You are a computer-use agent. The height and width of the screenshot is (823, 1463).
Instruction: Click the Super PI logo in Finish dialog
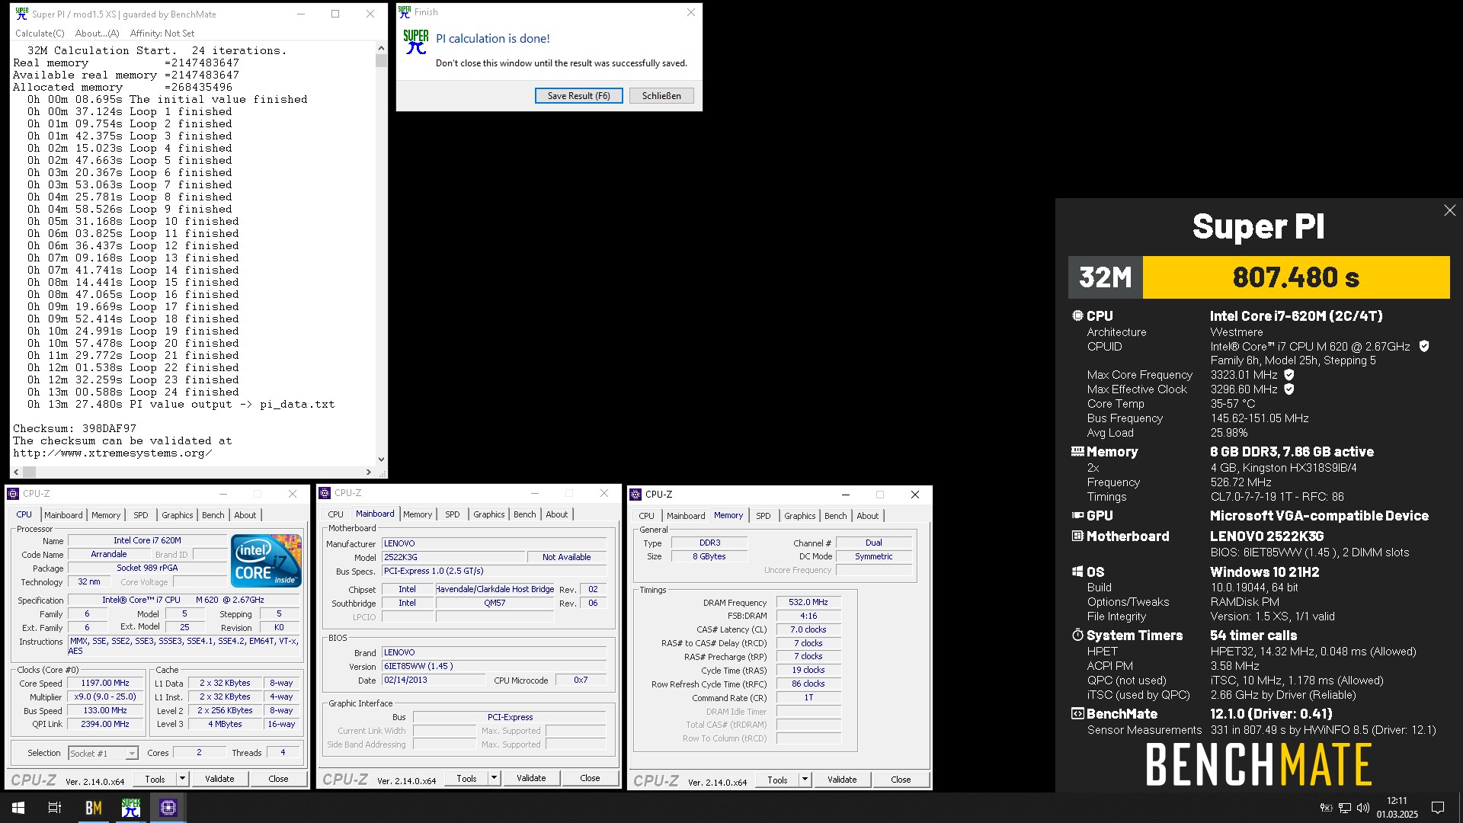415,42
